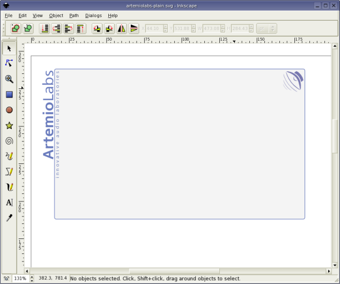This screenshot has height=284, width=340.
Task: Choose the Zoom magnifier tool
Action: pos(9,79)
